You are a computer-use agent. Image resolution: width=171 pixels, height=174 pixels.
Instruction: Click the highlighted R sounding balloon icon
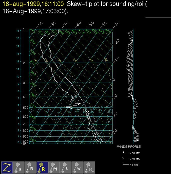pos(42,167)
